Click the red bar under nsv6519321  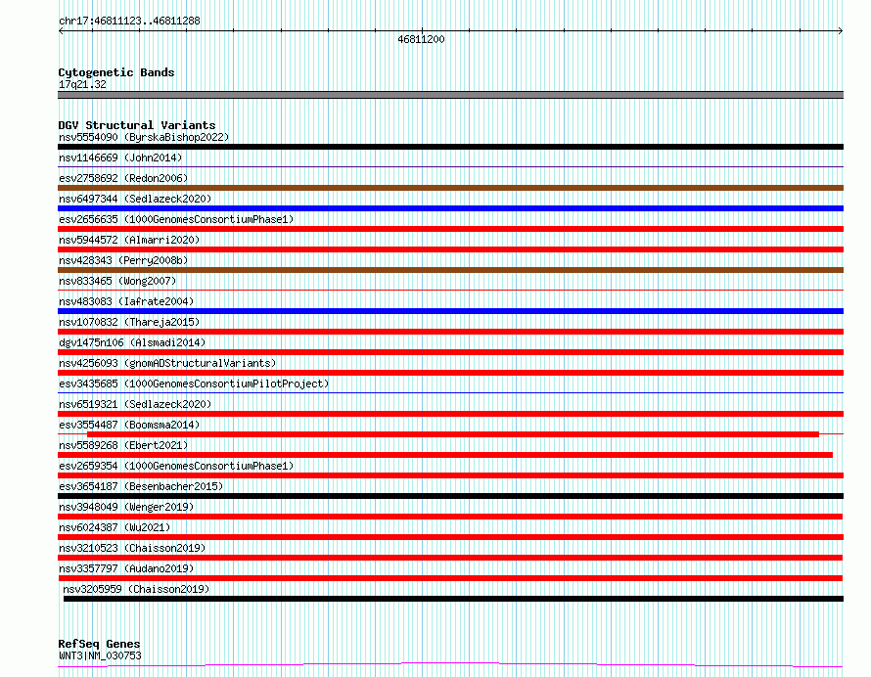coord(450,414)
